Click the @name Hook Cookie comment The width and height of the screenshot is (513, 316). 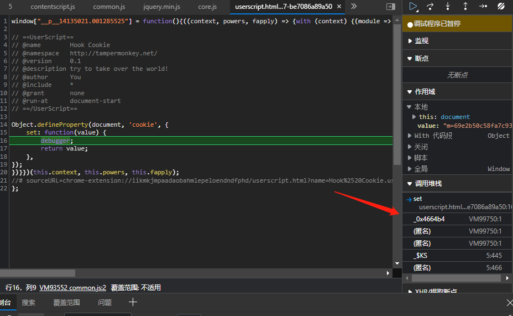[60, 45]
